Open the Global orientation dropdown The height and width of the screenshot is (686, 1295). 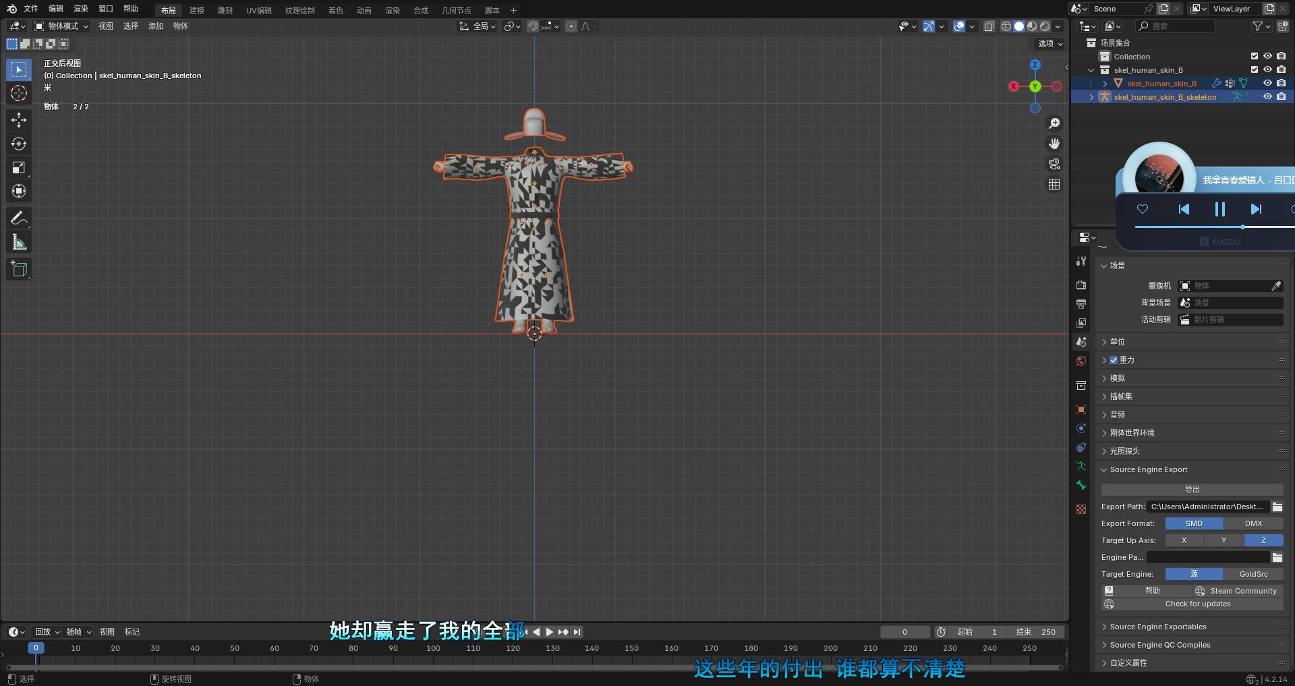477,26
